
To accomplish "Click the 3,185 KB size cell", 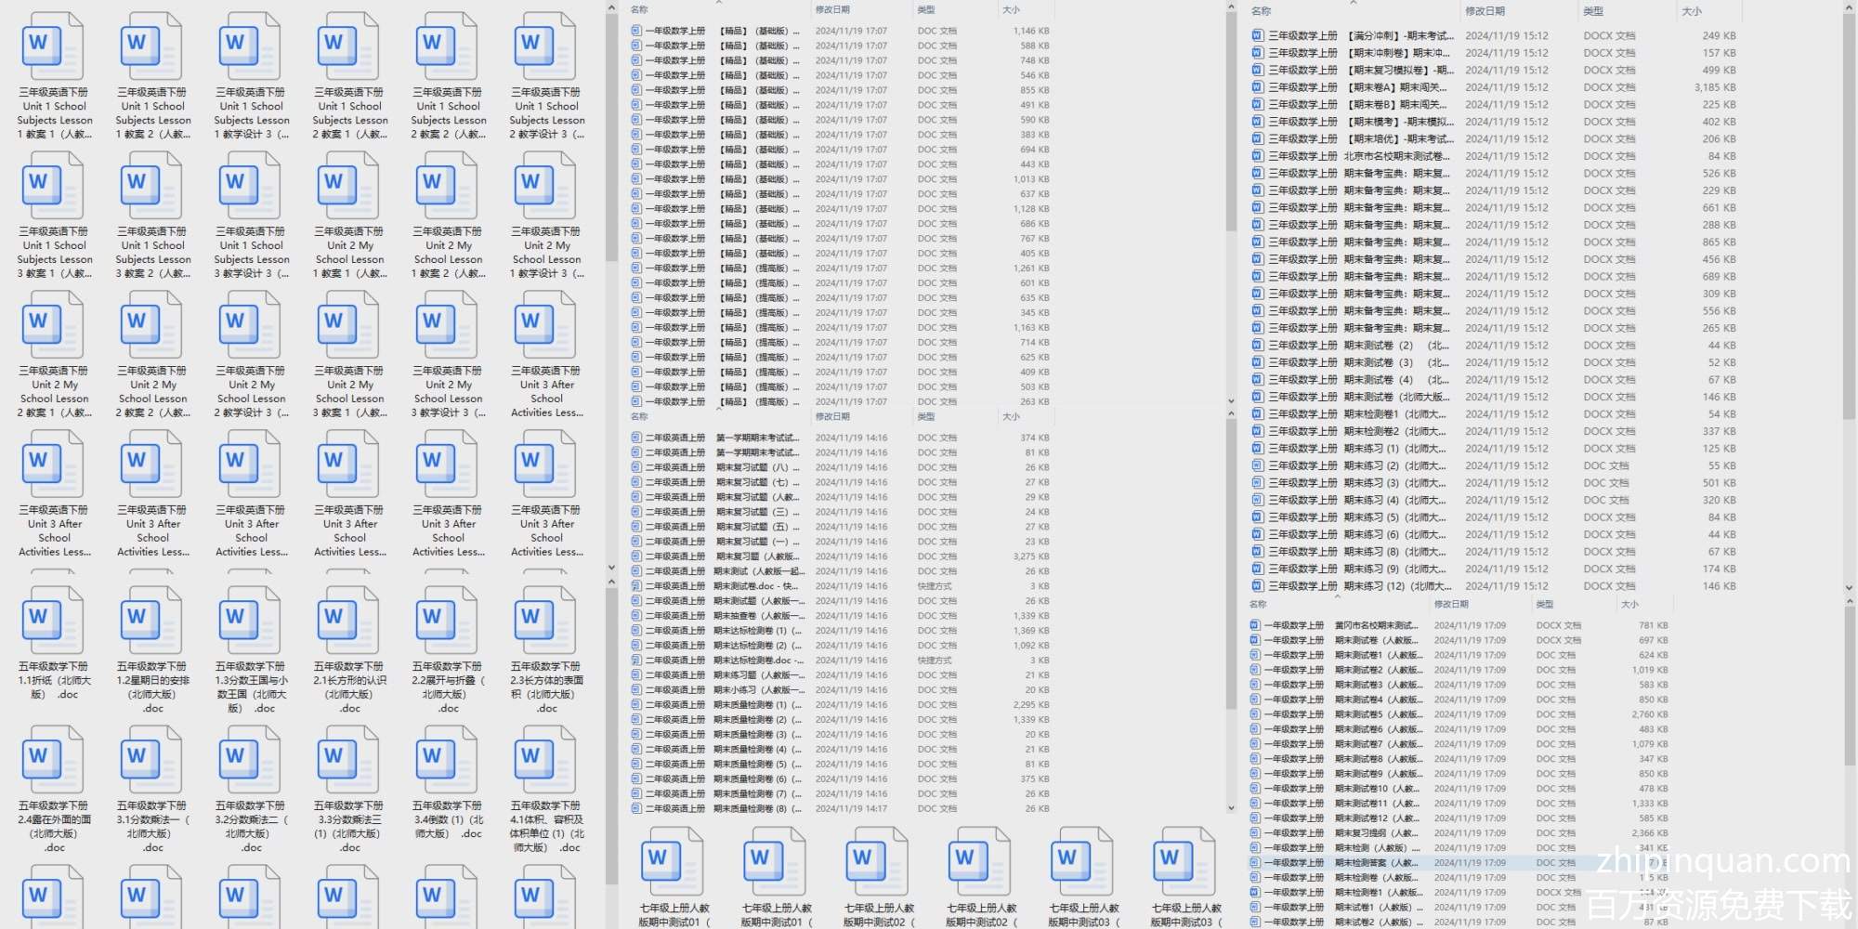I will pyautogui.click(x=1715, y=87).
